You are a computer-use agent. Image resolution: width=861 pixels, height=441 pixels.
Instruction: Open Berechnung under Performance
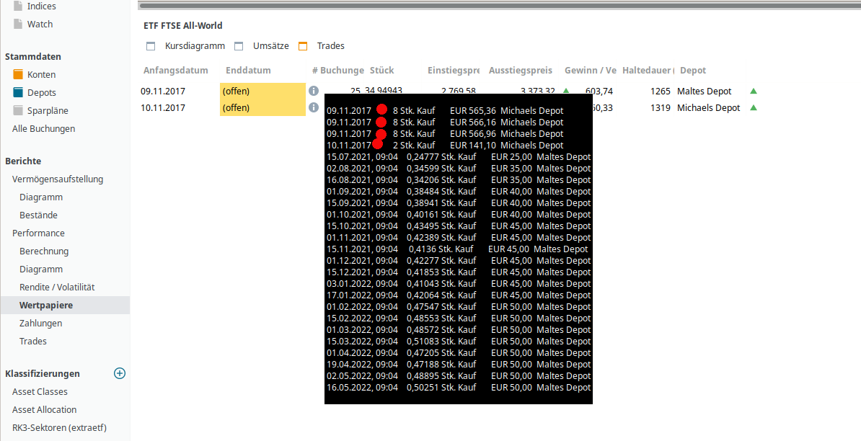pyautogui.click(x=44, y=251)
